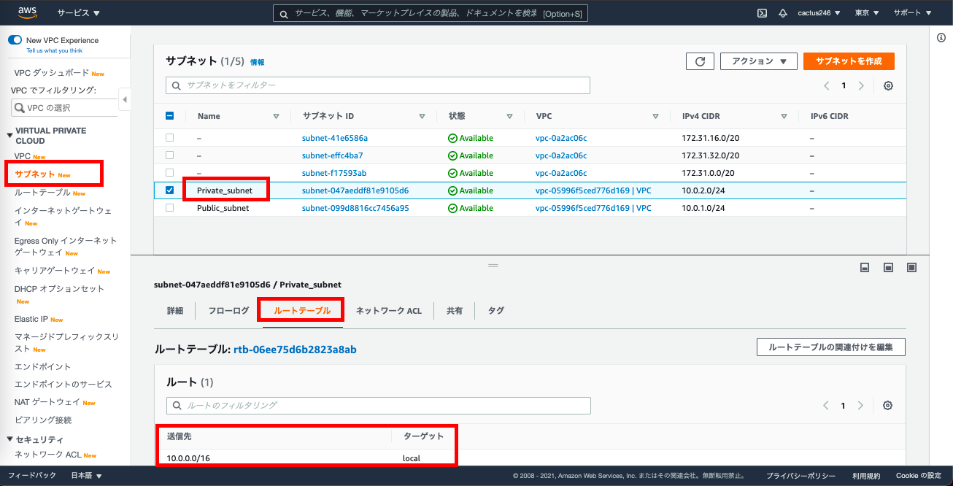Switch to the フローログ tab
Viewport: 953px width, 486px height.
pyautogui.click(x=228, y=311)
